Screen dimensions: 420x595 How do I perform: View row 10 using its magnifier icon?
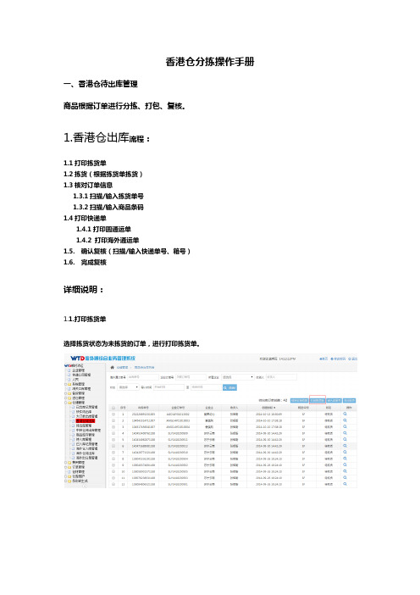[x=345, y=471]
